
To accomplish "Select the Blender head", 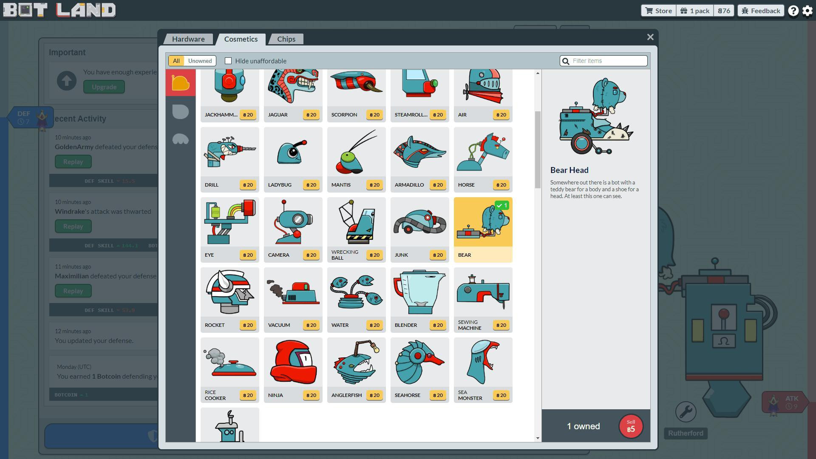I will pyautogui.click(x=419, y=300).
